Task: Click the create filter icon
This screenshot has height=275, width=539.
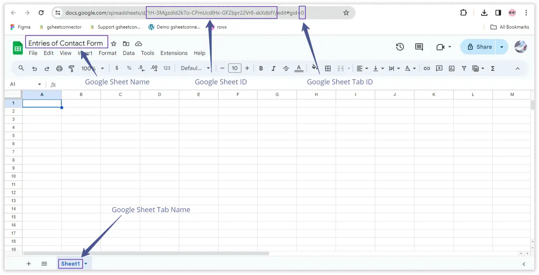Action: pos(464,69)
